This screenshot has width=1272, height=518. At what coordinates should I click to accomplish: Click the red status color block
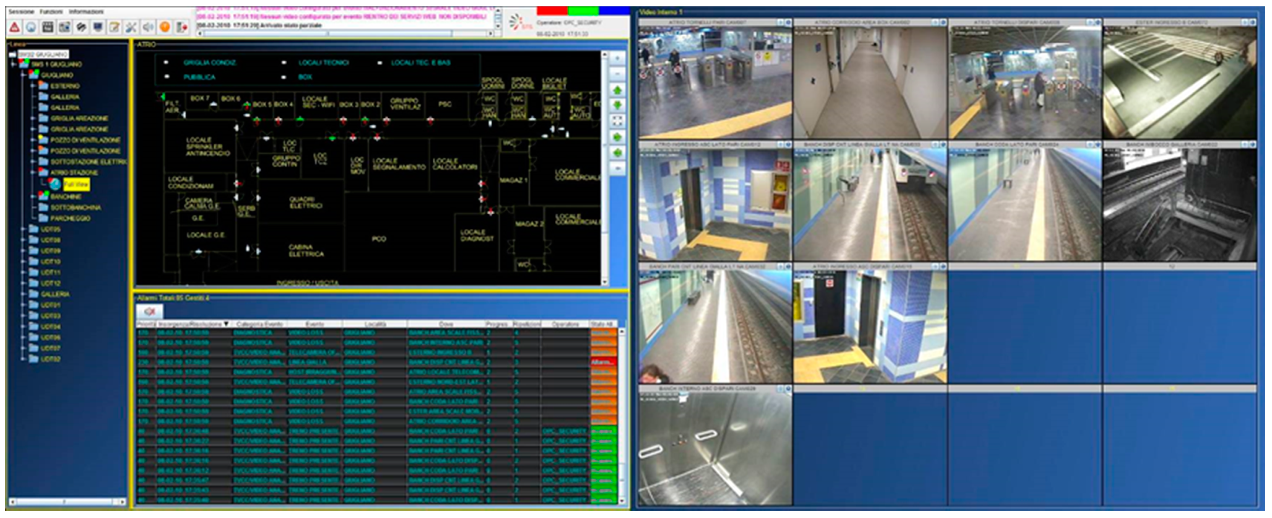(552, 10)
